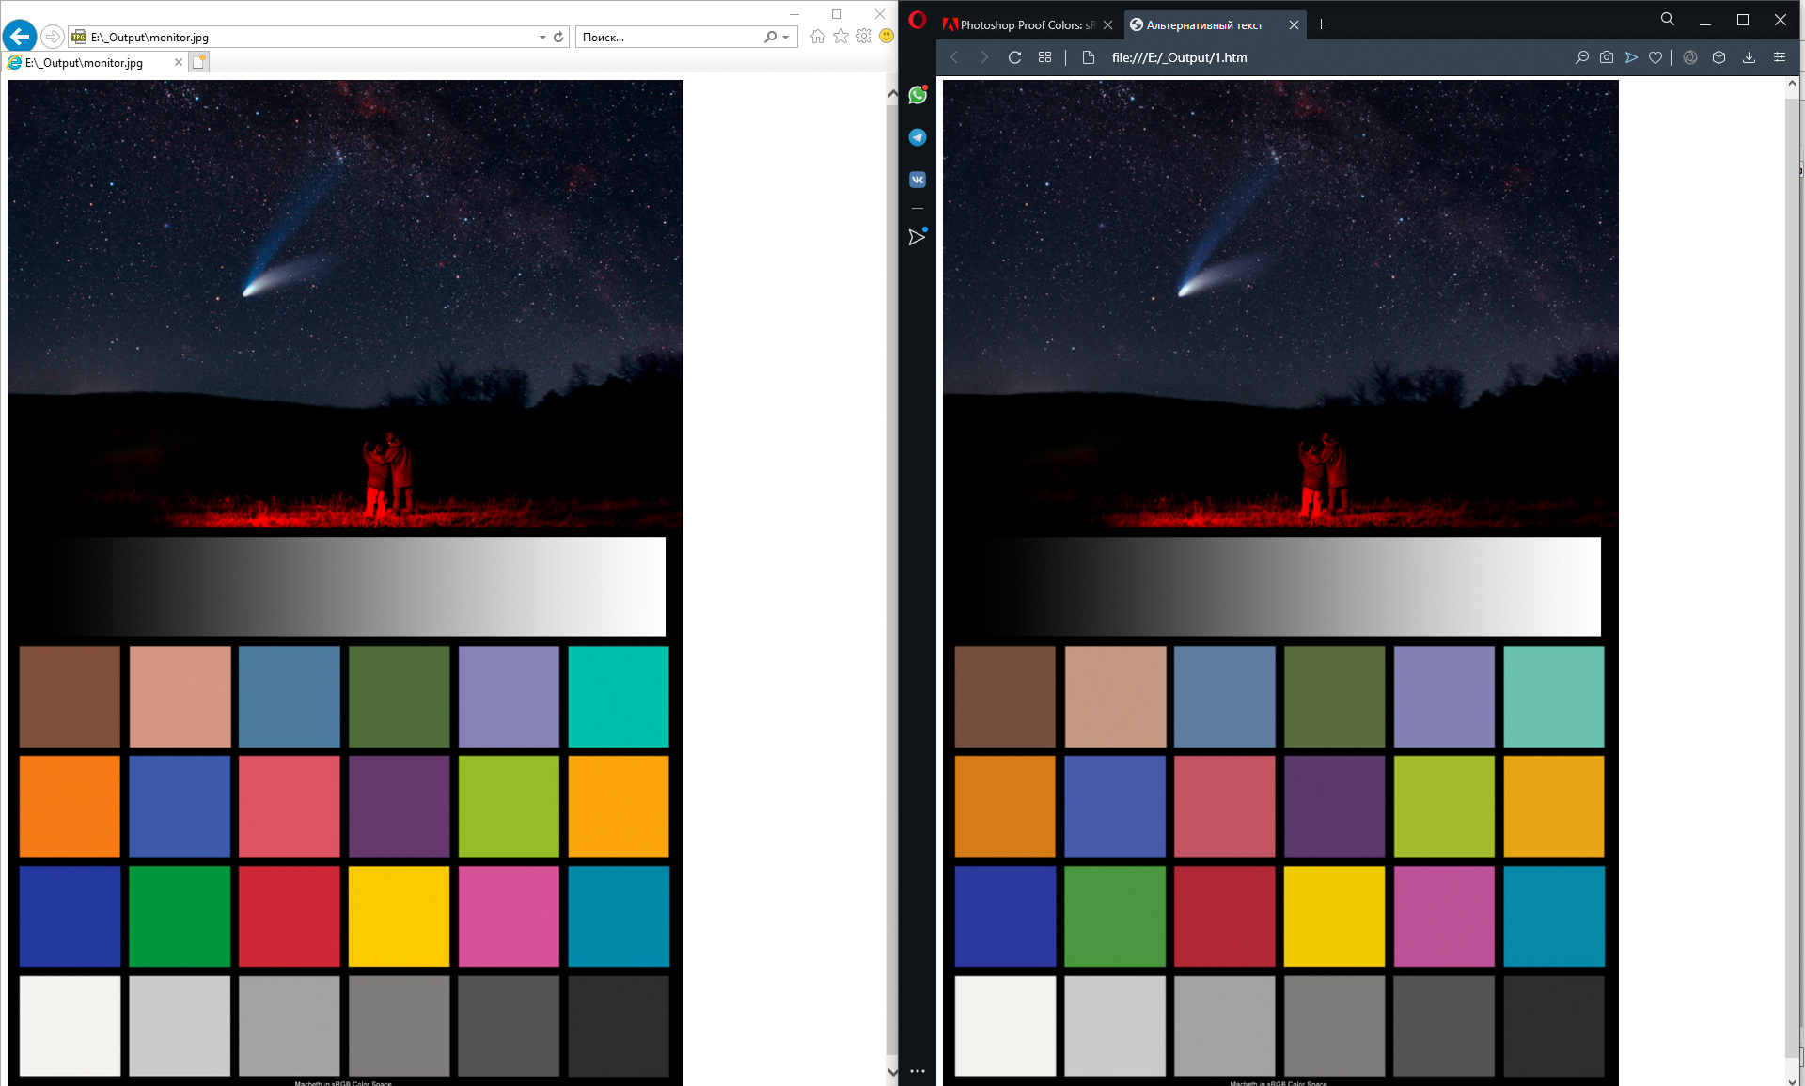Open the VK panel in Opera's sidebar
1805x1086 pixels.
click(917, 179)
